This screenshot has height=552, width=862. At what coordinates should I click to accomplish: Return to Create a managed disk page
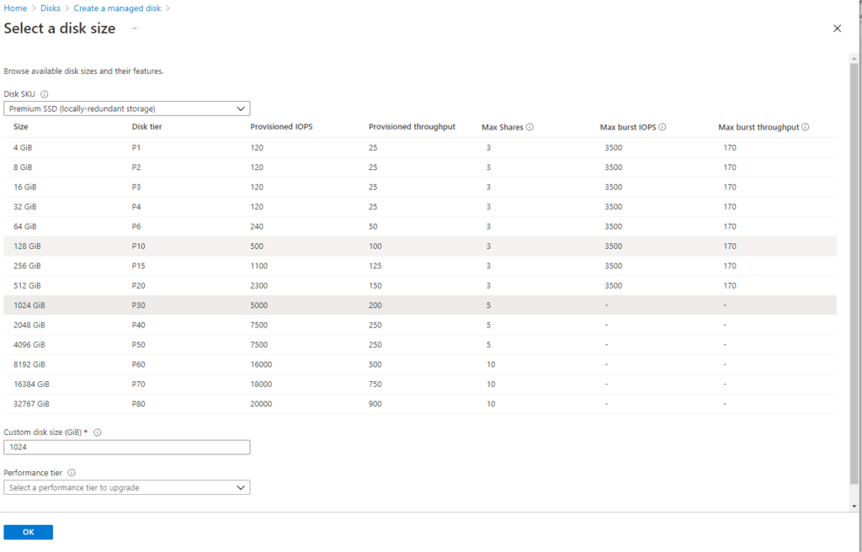(x=117, y=8)
